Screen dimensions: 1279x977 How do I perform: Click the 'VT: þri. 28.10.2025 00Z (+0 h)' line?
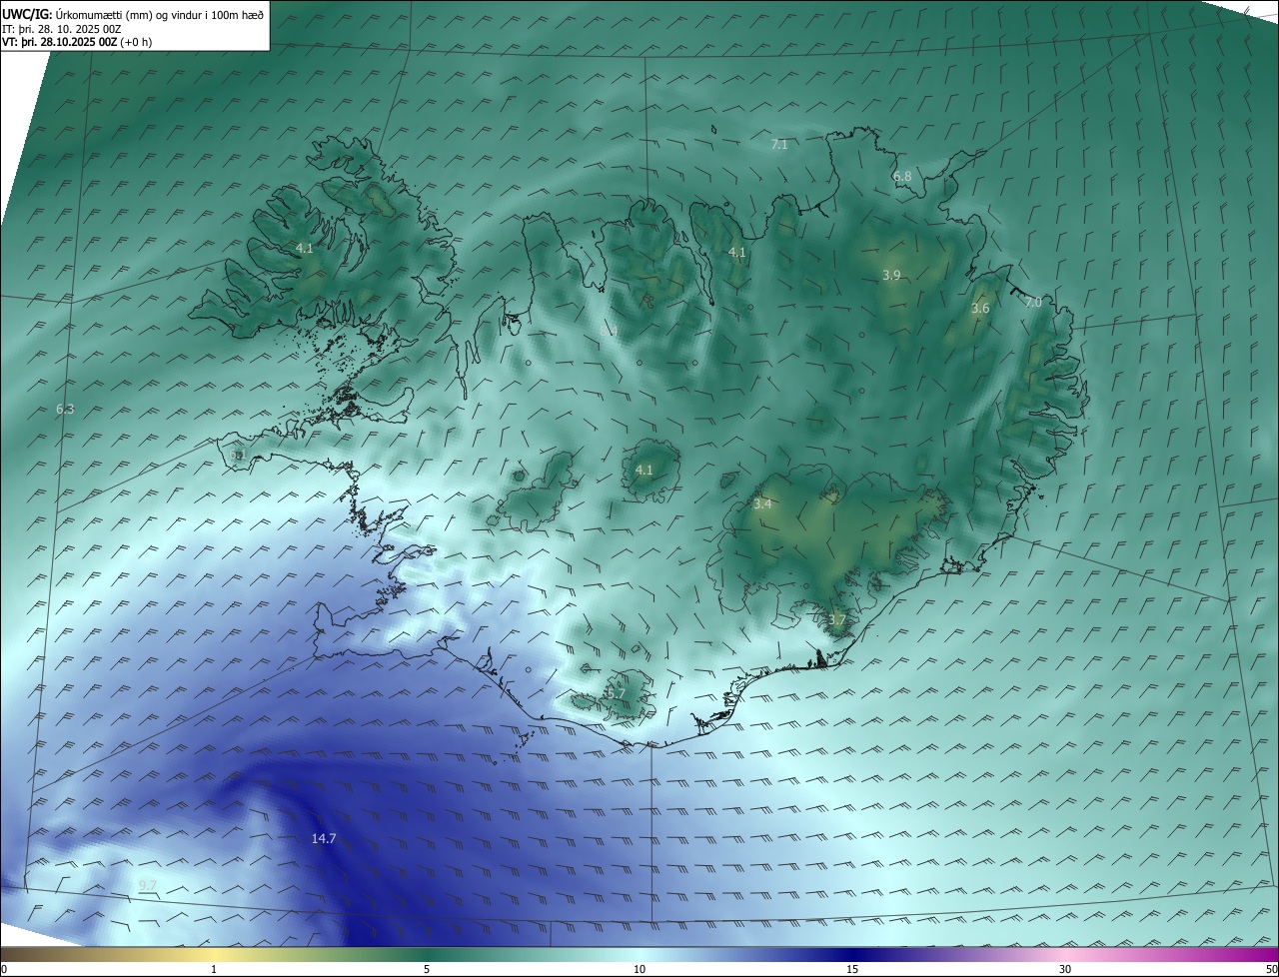tap(77, 42)
